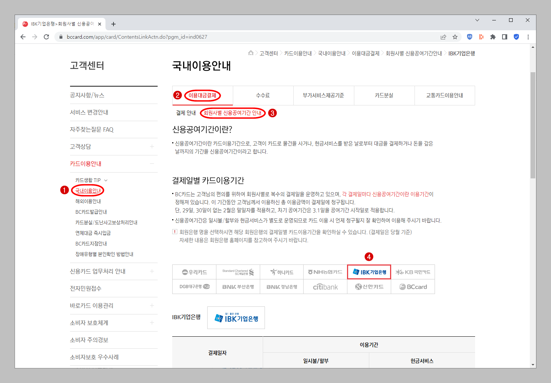The width and height of the screenshot is (551, 383).
Task: Expand 소비자 보호체계 plus
Action: (x=152, y=323)
